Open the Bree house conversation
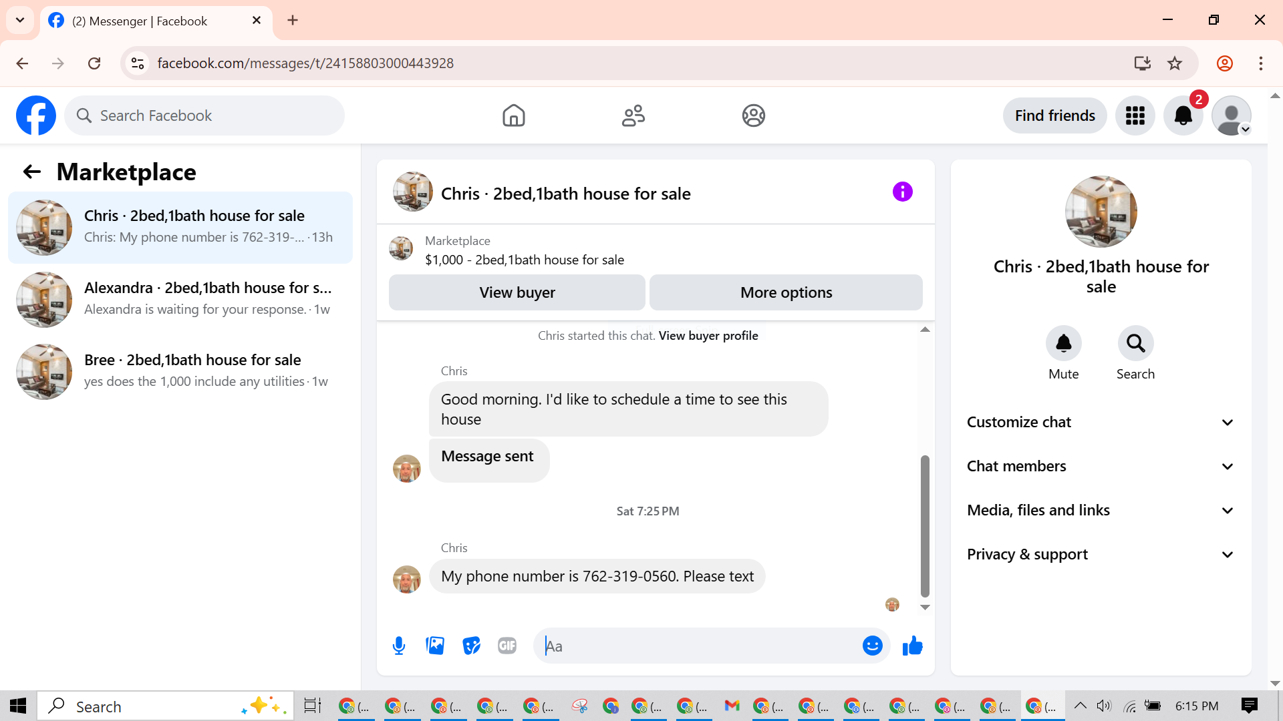Image resolution: width=1283 pixels, height=721 pixels. tap(180, 371)
